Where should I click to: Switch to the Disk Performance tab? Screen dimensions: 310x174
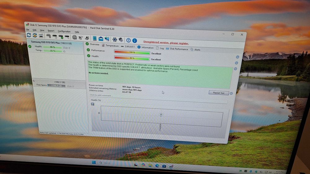pos(177,49)
